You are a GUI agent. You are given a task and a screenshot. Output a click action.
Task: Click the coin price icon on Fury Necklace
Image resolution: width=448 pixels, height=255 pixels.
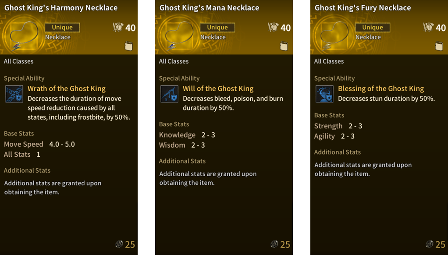[x=430, y=244]
